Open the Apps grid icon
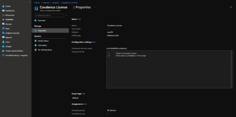The height and width of the screenshot is (117, 236). click(3, 28)
